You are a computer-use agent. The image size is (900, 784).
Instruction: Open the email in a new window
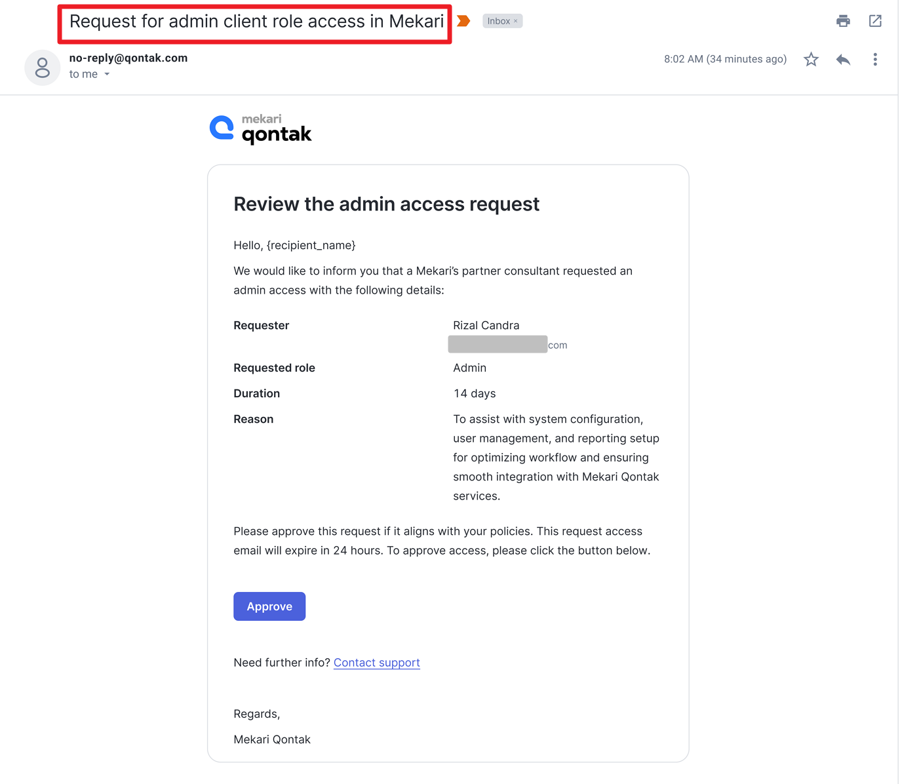(875, 21)
